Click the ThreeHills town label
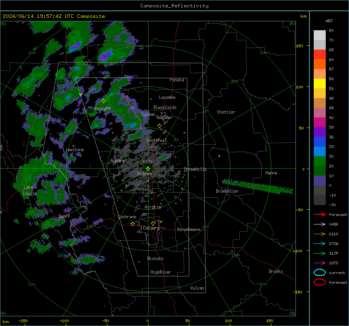This screenshot has width=349, height=326. pos(195,169)
